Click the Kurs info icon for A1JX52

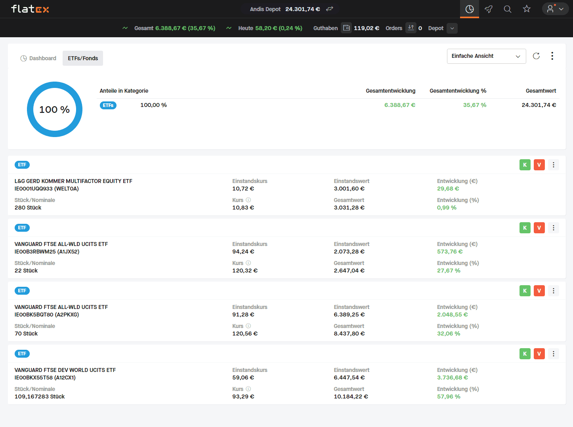tap(248, 263)
